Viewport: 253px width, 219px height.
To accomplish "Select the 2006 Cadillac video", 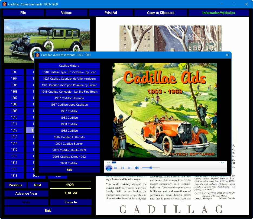I will pyautogui.click(x=69, y=163).
